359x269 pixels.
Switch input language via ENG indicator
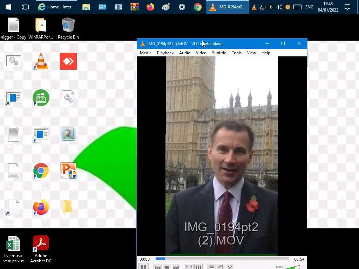309,7
